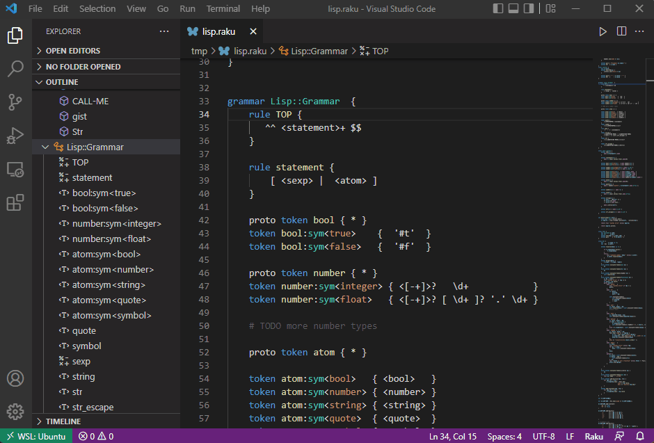Click the Customize Layout icon

coord(550,8)
